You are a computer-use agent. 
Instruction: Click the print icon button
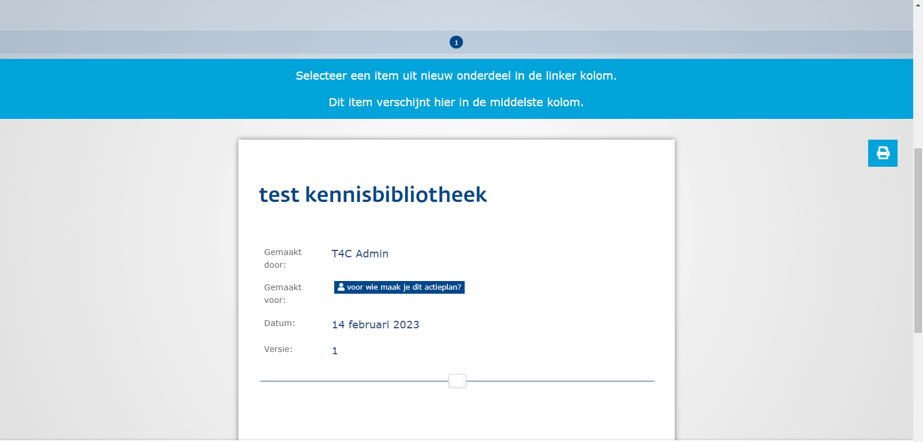[x=883, y=153]
